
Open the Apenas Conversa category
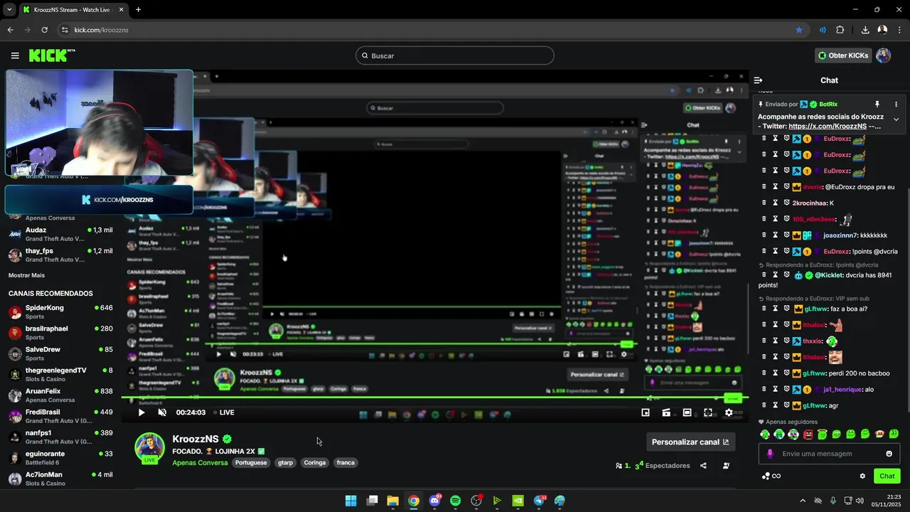(x=200, y=462)
